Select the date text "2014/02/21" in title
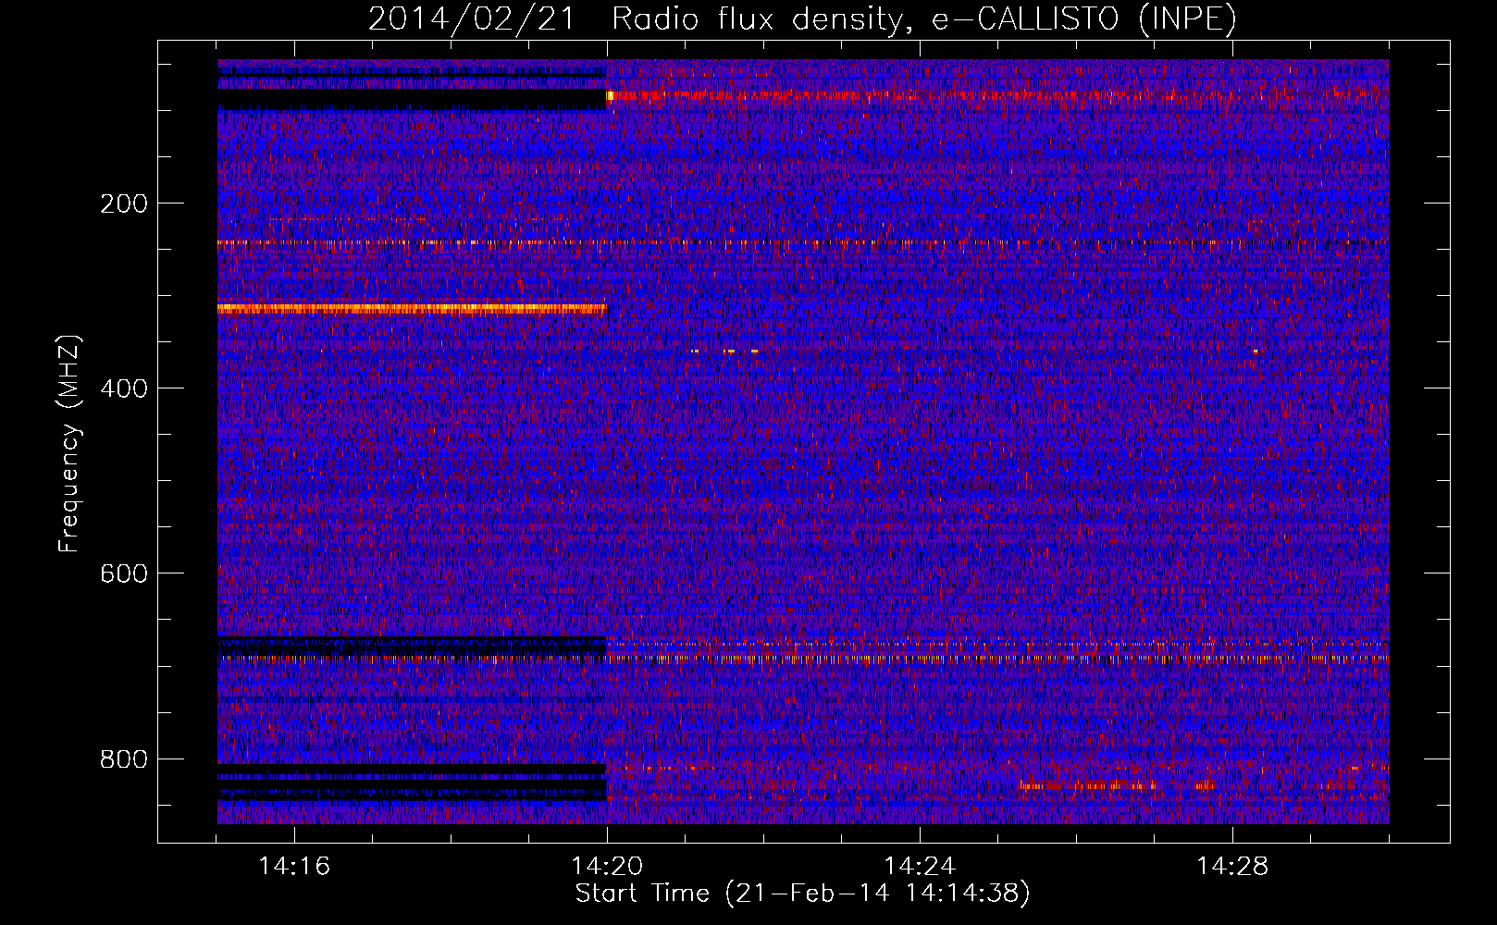 point(472,18)
